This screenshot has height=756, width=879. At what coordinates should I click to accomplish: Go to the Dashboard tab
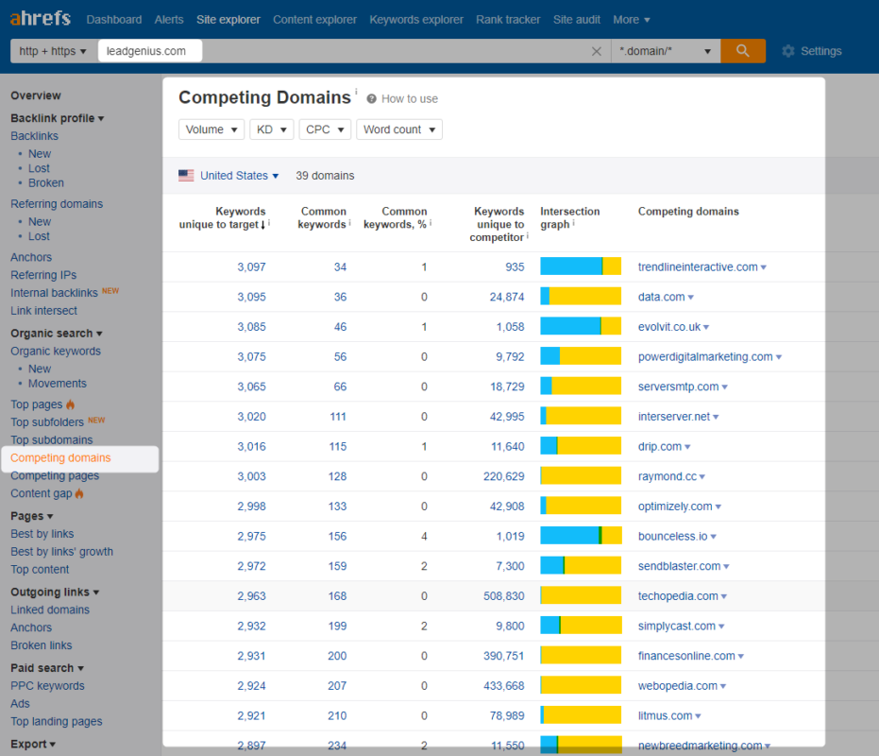[114, 20]
